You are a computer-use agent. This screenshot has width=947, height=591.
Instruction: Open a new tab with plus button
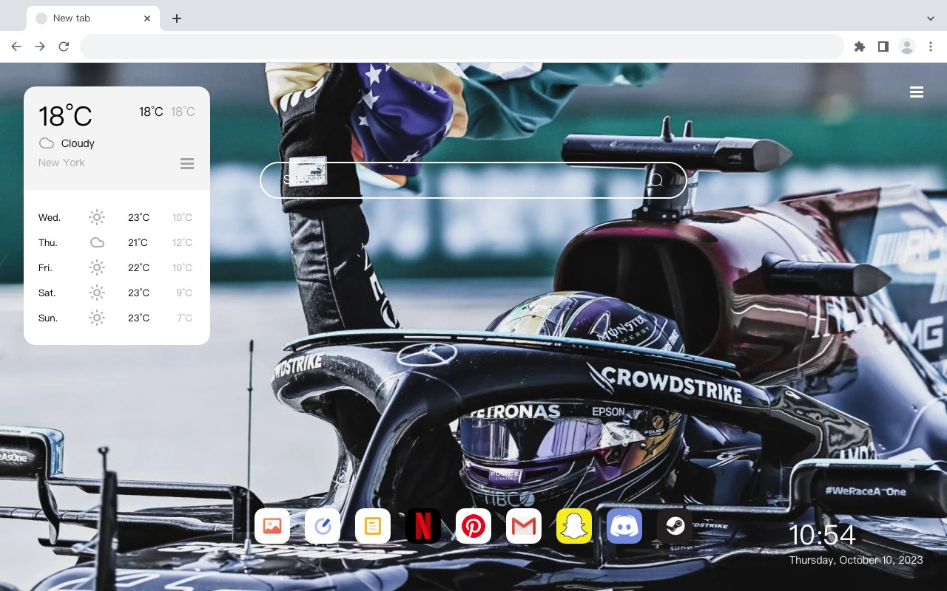click(x=176, y=18)
